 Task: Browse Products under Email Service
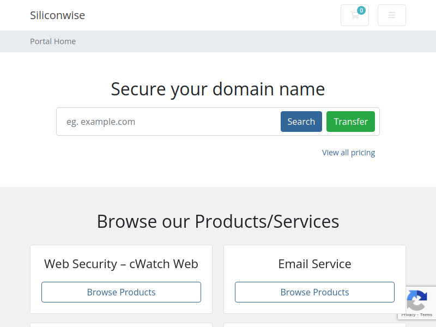[x=314, y=292]
